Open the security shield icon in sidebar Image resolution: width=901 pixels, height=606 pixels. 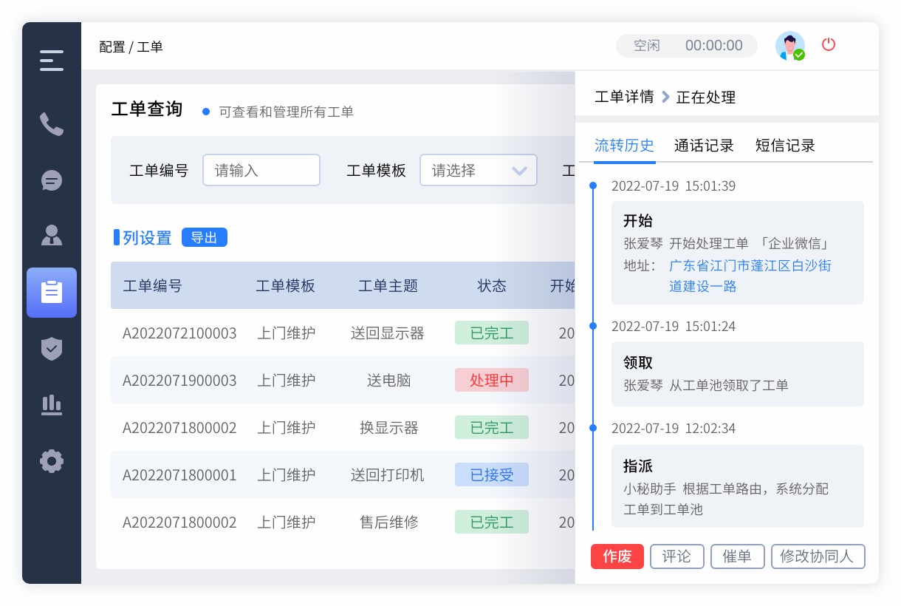point(51,349)
